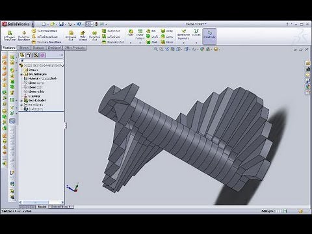Open the PropertyManager tab
This screenshot has height=234, width=312.
click(29, 55)
